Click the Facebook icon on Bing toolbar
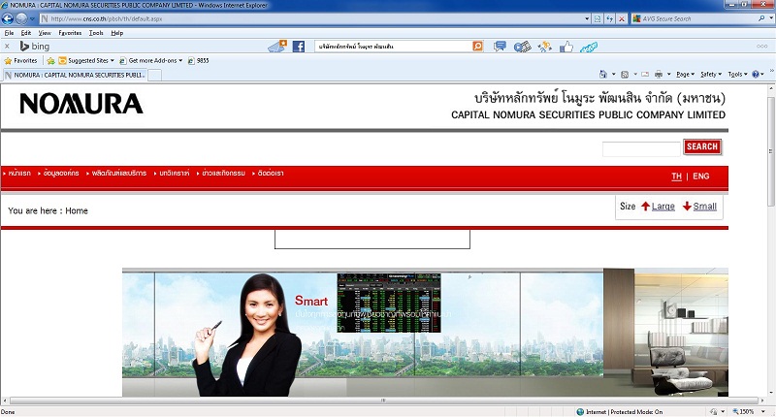Viewport: 776px width, 417px height. [x=299, y=47]
